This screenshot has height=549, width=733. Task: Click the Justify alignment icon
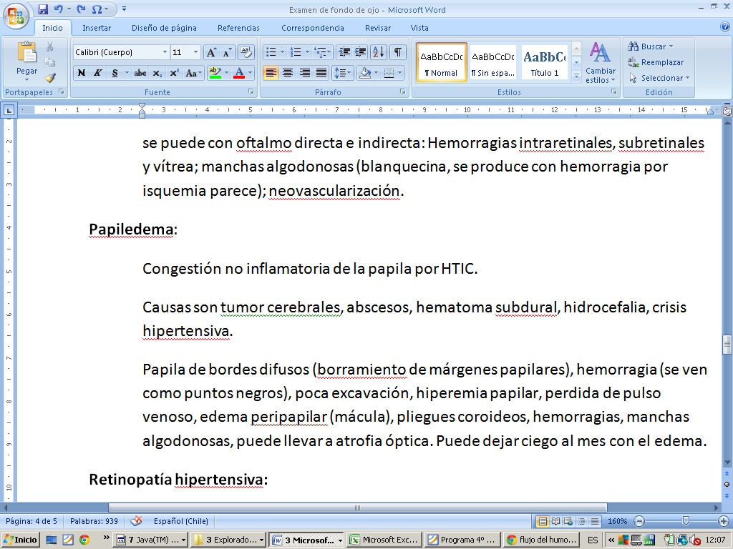[x=321, y=73]
